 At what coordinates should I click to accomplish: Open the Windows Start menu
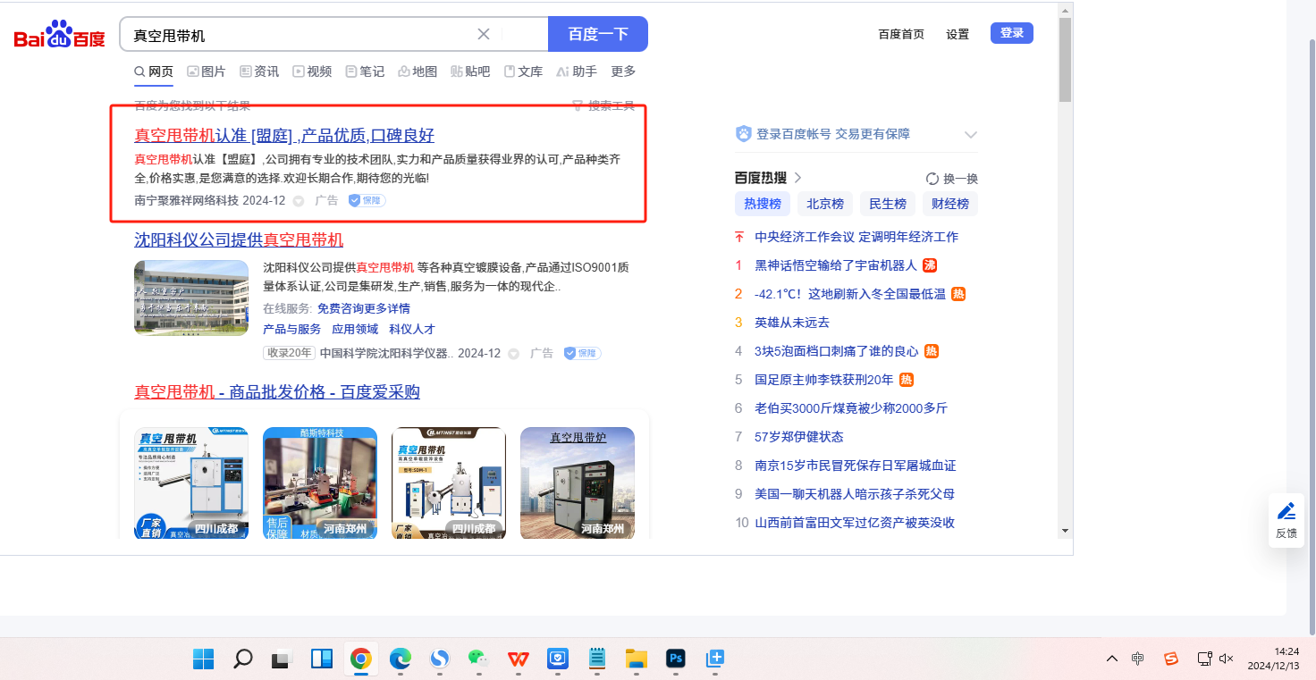click(x=203, y=659)
